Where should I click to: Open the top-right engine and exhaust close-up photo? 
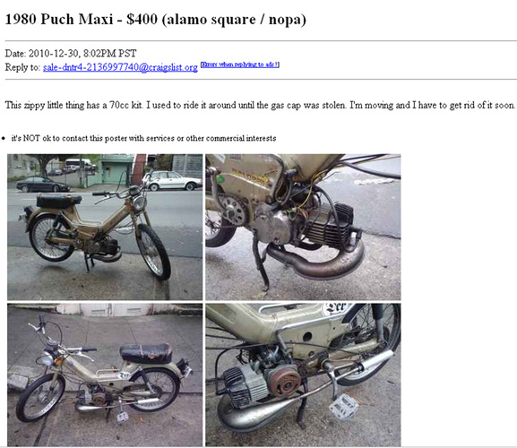click(x=303, y=227)
